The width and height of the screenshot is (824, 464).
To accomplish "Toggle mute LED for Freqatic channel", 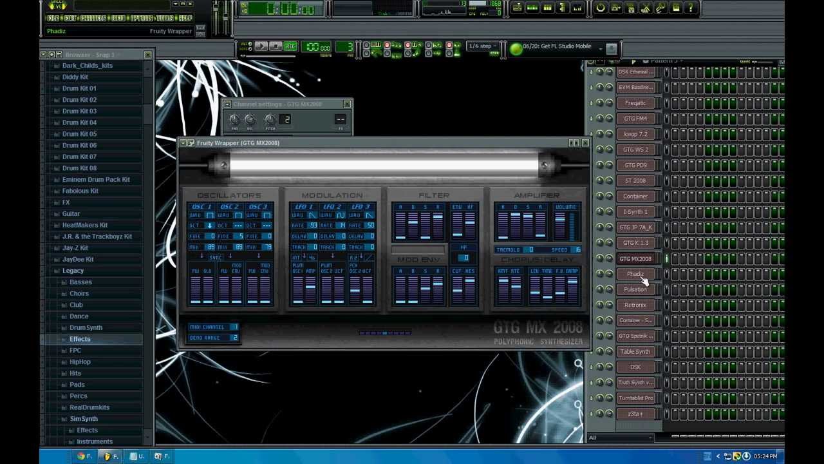I will pos(592,102).
